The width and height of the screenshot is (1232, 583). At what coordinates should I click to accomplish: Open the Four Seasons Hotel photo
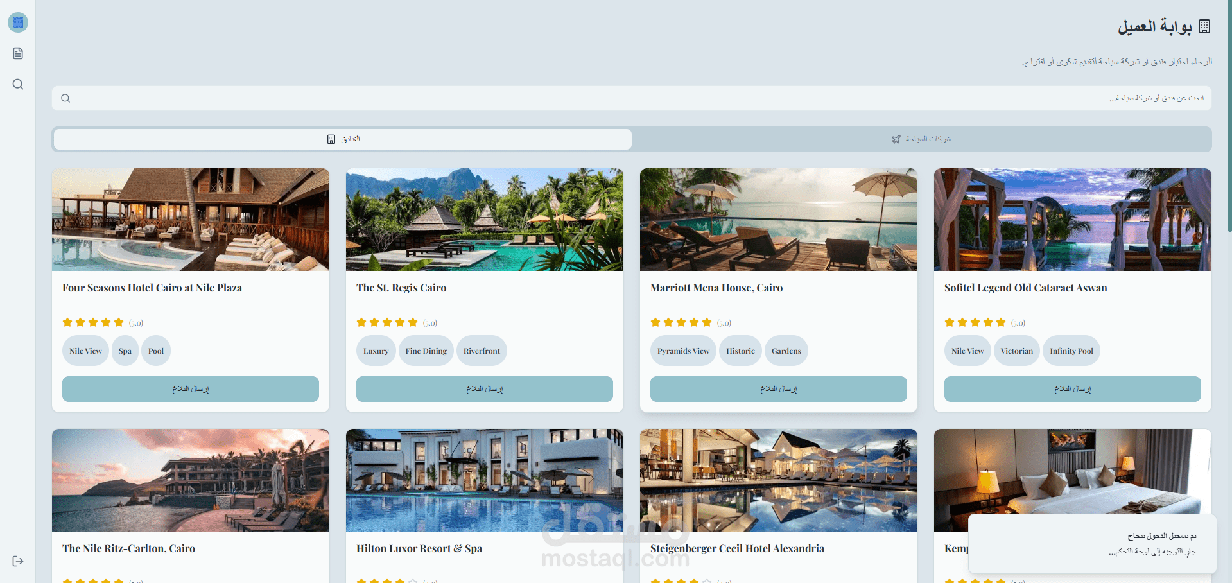(191, 220)
